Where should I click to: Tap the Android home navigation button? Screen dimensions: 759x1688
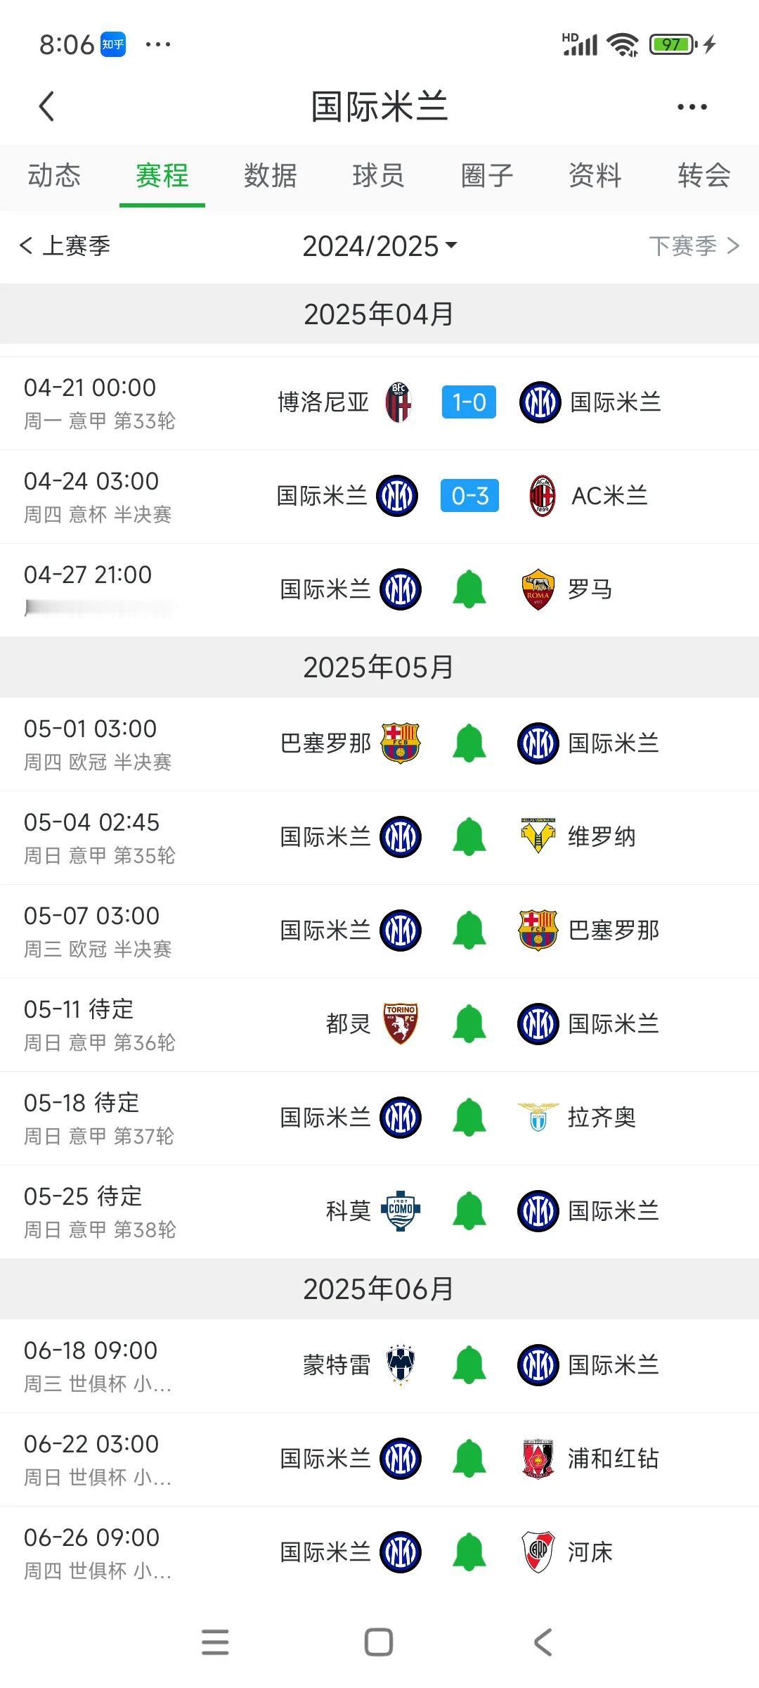pyautogui.click(x=379, y=1643)
